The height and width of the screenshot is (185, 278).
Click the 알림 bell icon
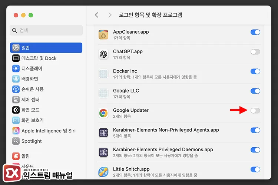click(16, 156)
